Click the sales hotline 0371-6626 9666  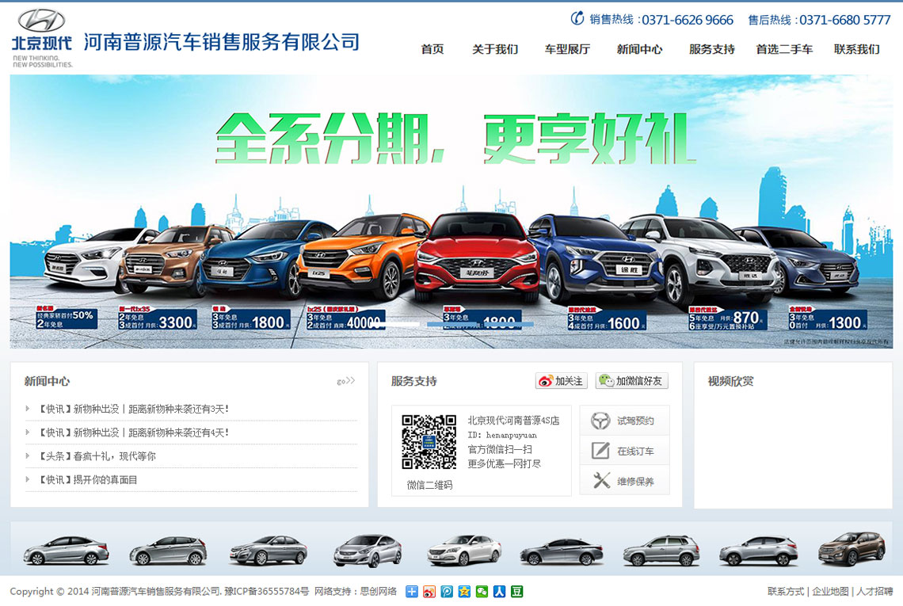point(688,20)
